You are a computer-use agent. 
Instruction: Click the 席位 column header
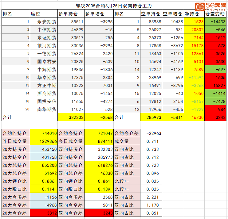point(43,14)
